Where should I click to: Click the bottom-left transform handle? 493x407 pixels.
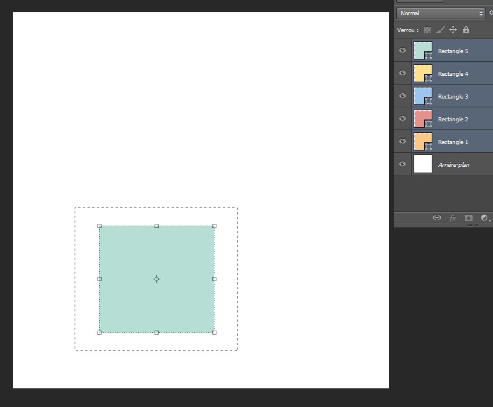coord(99,332)
